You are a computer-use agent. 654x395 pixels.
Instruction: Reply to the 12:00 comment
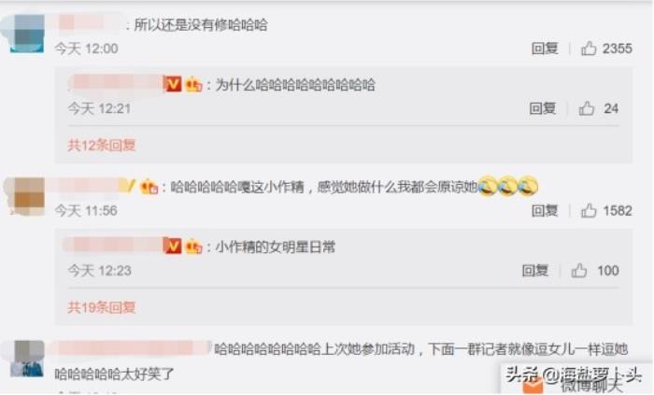pyautogui.click(x=545, y=49)
